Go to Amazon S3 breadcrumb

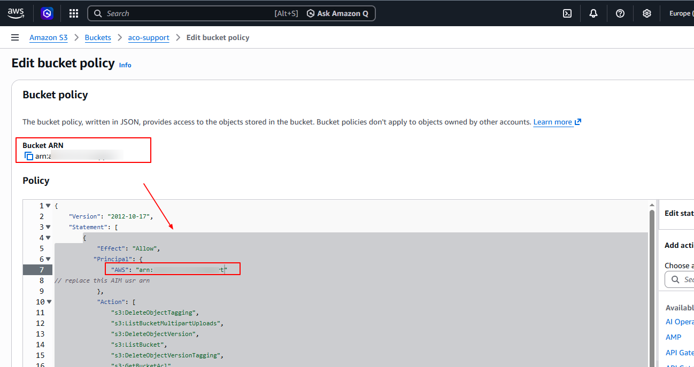(49, 37)
